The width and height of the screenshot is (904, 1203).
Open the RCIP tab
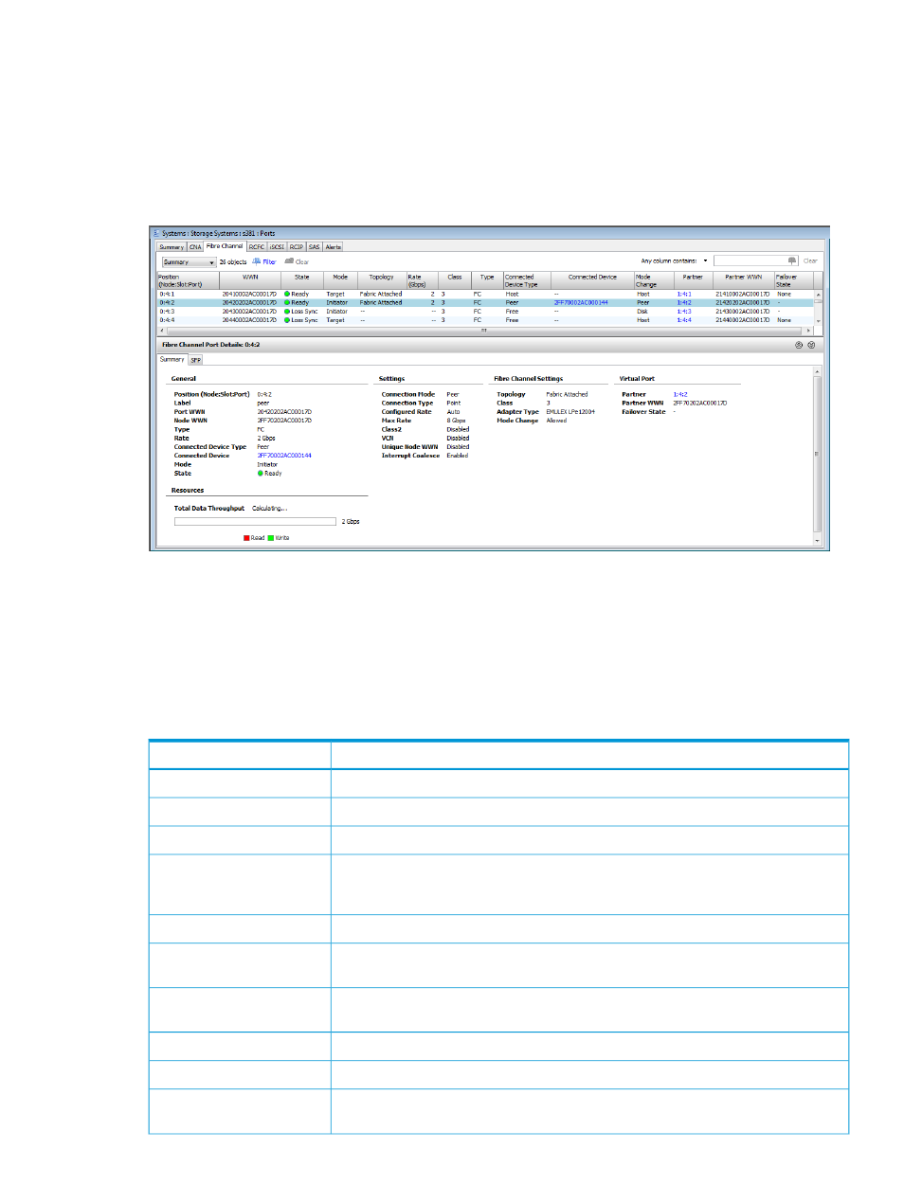tap(297, 246)
